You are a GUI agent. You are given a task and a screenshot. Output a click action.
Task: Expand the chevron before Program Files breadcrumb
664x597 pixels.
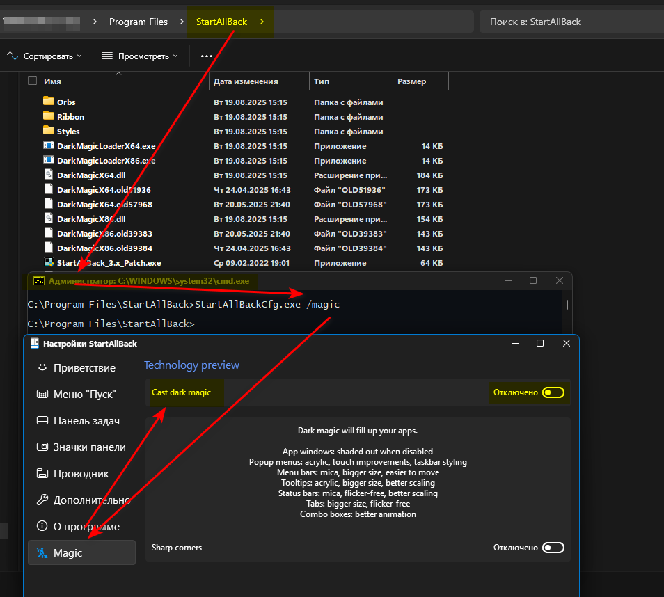coord(95,22)
